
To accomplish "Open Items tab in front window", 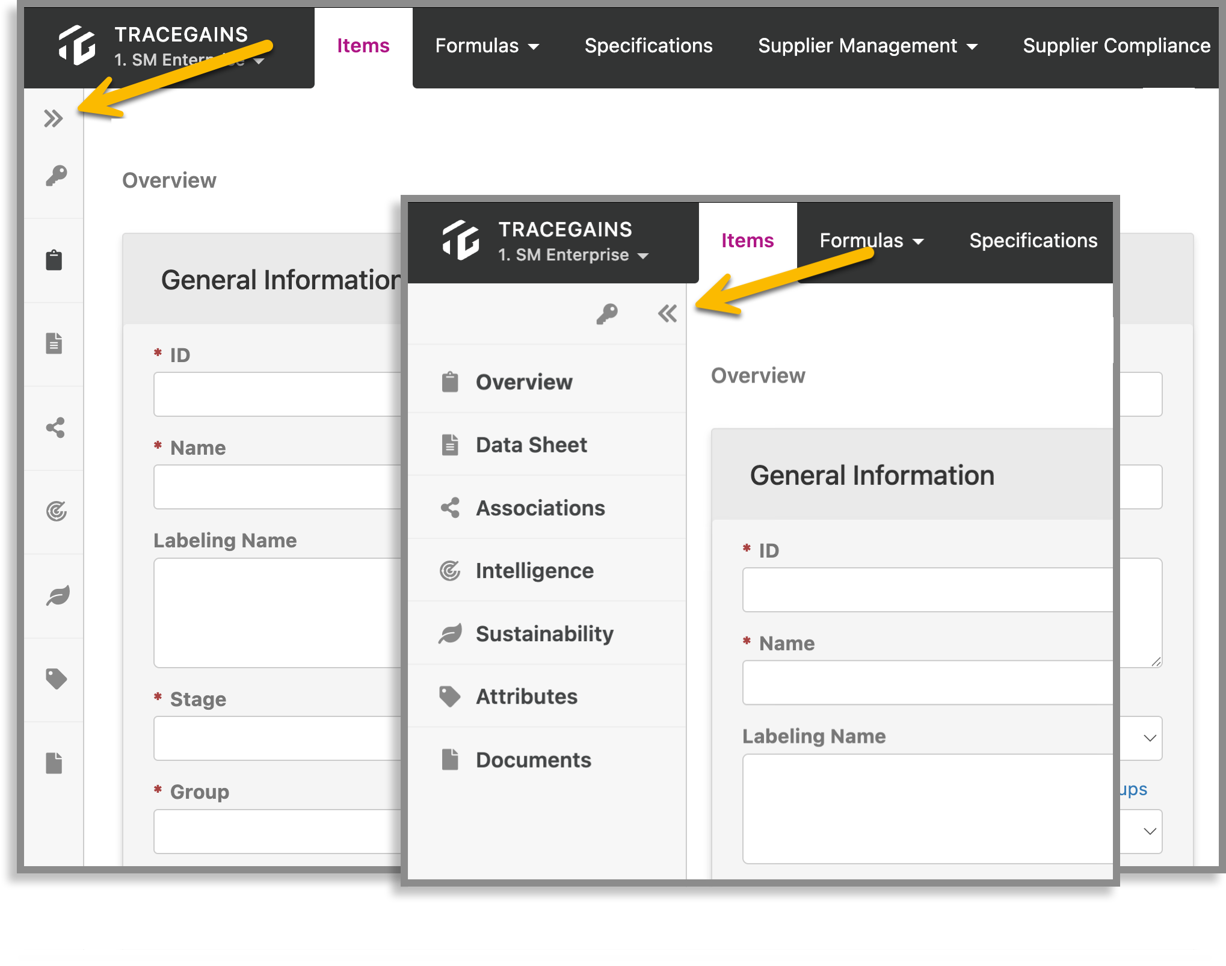I will [x=747, y=241].
